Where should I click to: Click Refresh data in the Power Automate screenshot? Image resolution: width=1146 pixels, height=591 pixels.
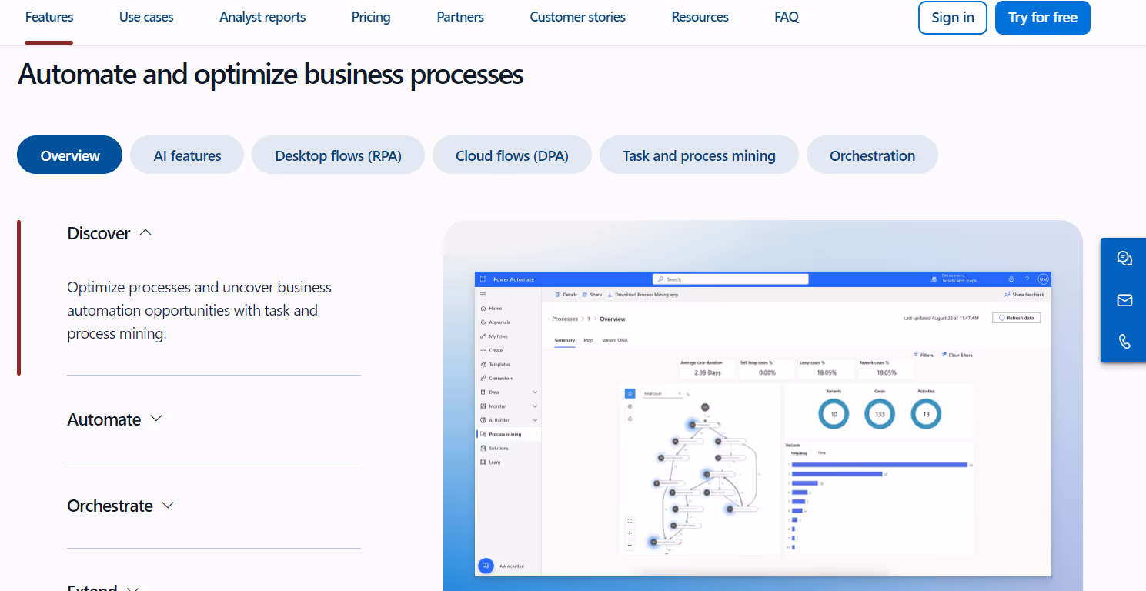point(1016,318)
